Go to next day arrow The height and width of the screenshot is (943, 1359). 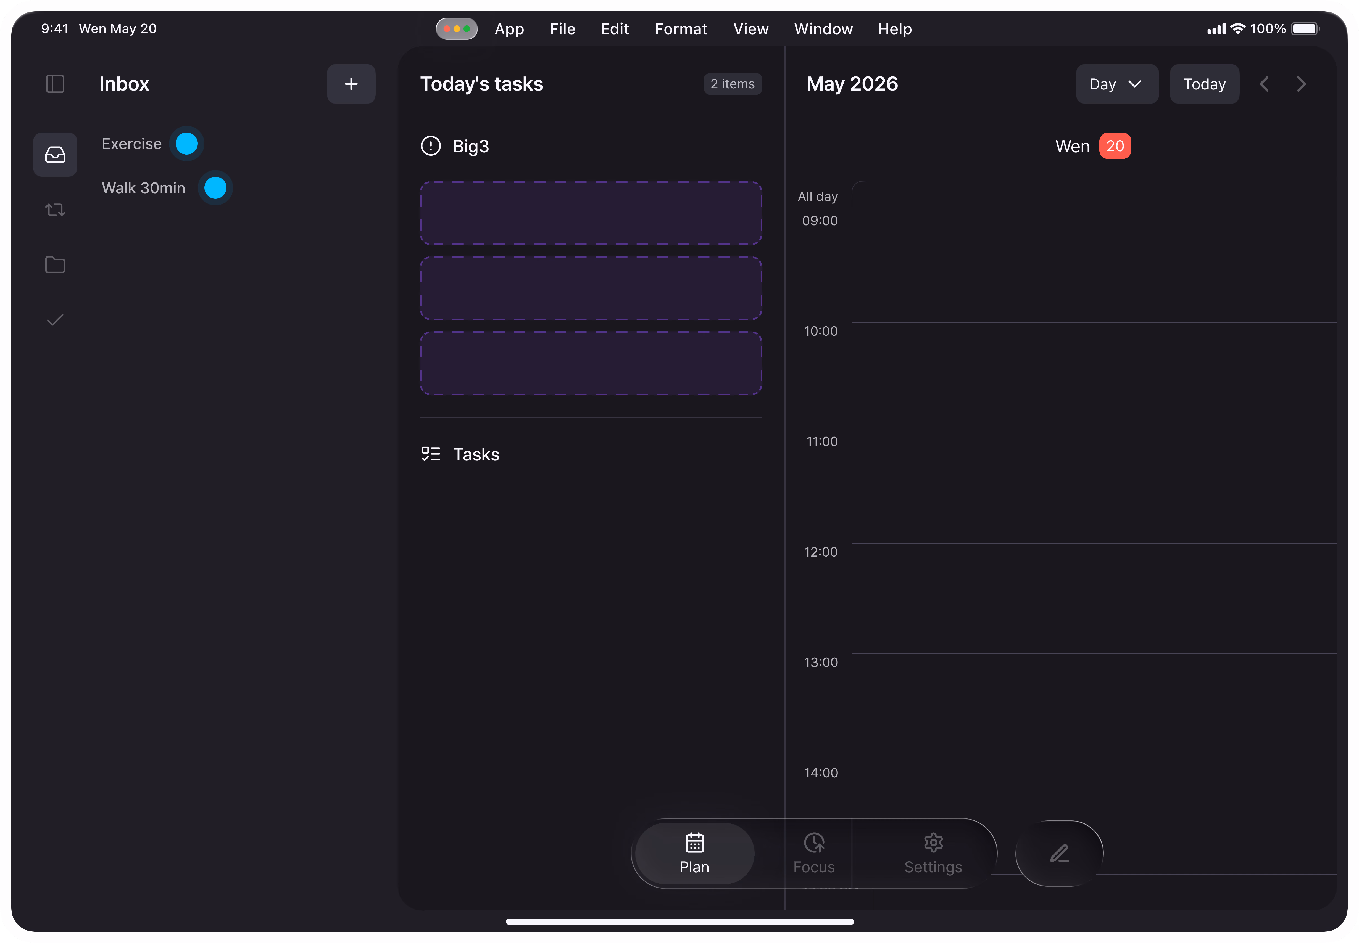coord(1301,84)
